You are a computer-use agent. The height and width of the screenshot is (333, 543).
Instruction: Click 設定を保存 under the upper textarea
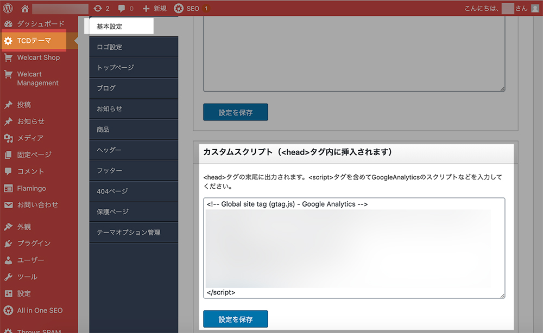point(236,112)
